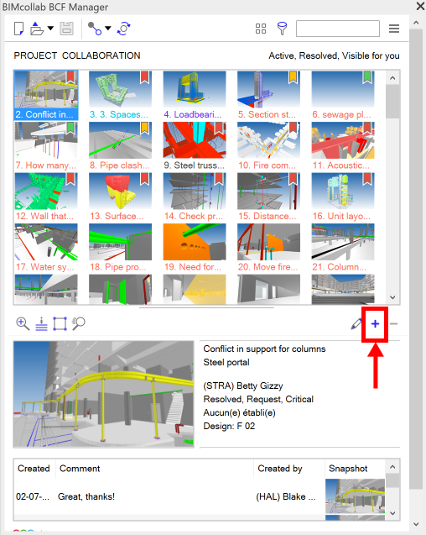Screen dimensions: 426x535
Task: Edit the issue with the pencil icon
Action: click(x=356, y=324)
